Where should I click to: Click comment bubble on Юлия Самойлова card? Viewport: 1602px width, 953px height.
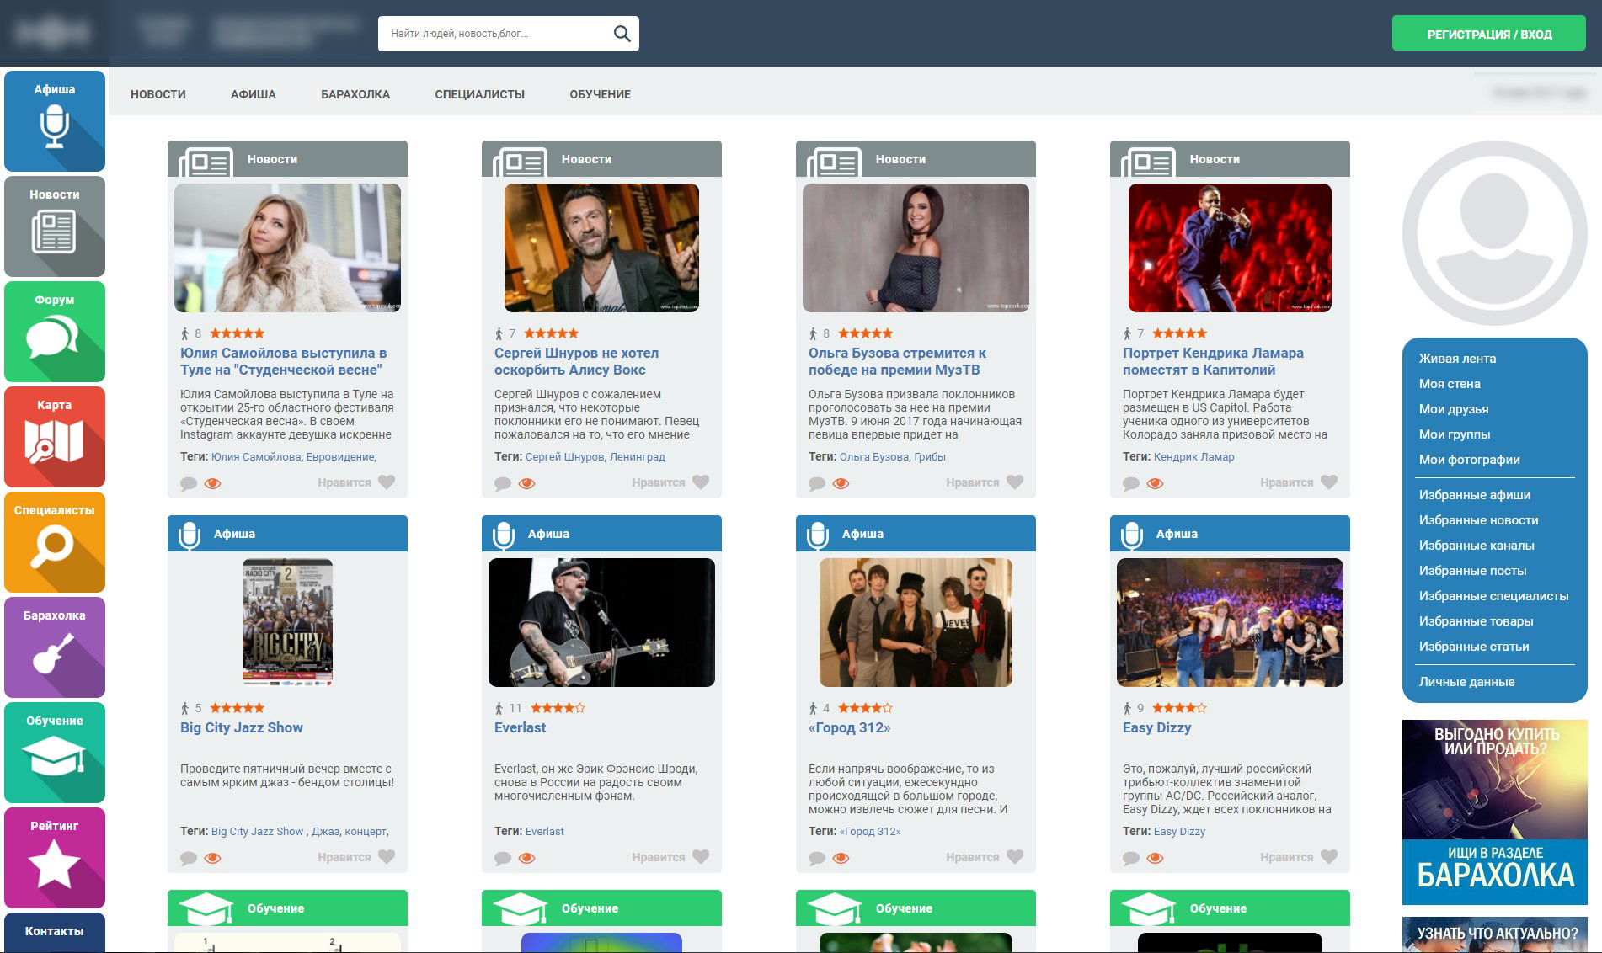tap(189, 483)
